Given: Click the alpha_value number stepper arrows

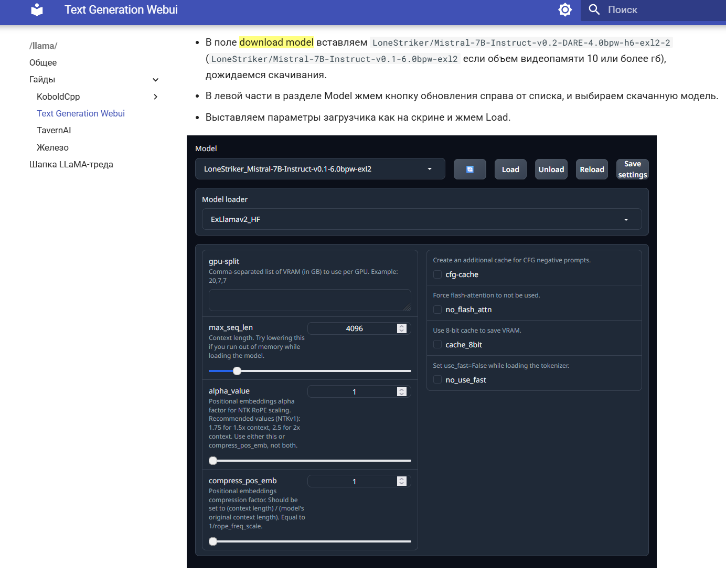Looking at the screenshot, I should [402, 392].
